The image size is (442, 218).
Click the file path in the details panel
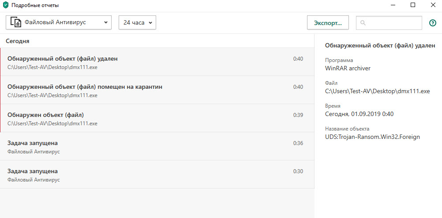377,91
